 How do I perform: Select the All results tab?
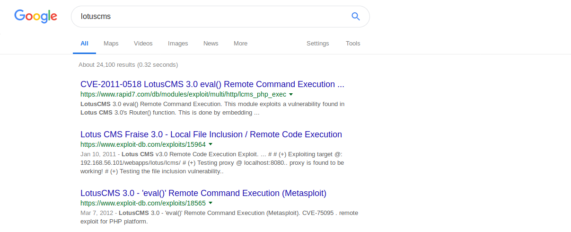click(84, 43)
